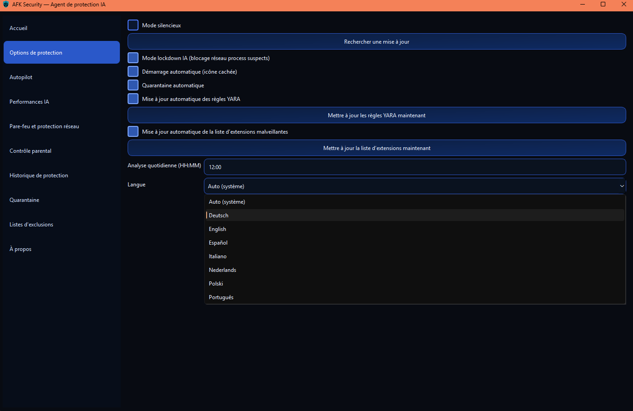633x411 pixels.
Task: Click the Analyse quotidienne time field
Action: tap(415, 167)
